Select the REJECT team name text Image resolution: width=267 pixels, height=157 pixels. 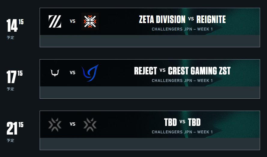tap(145, 71)
